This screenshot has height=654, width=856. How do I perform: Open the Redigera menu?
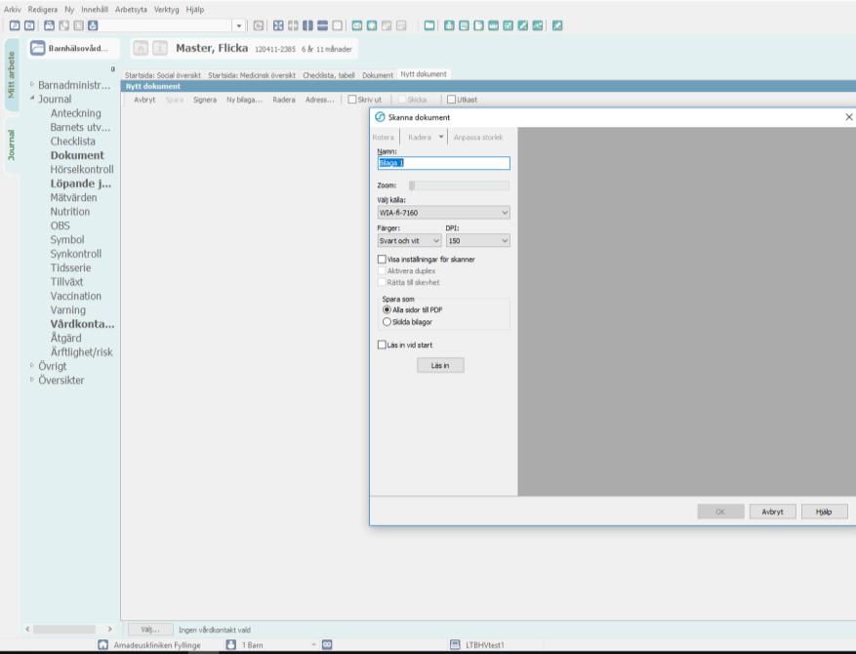coord(43,10)
